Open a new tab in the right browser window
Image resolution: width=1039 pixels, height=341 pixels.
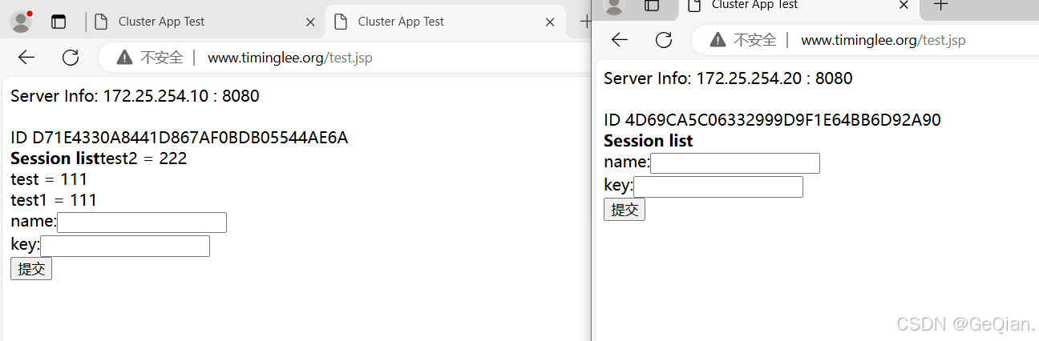[x=941, y=5]
